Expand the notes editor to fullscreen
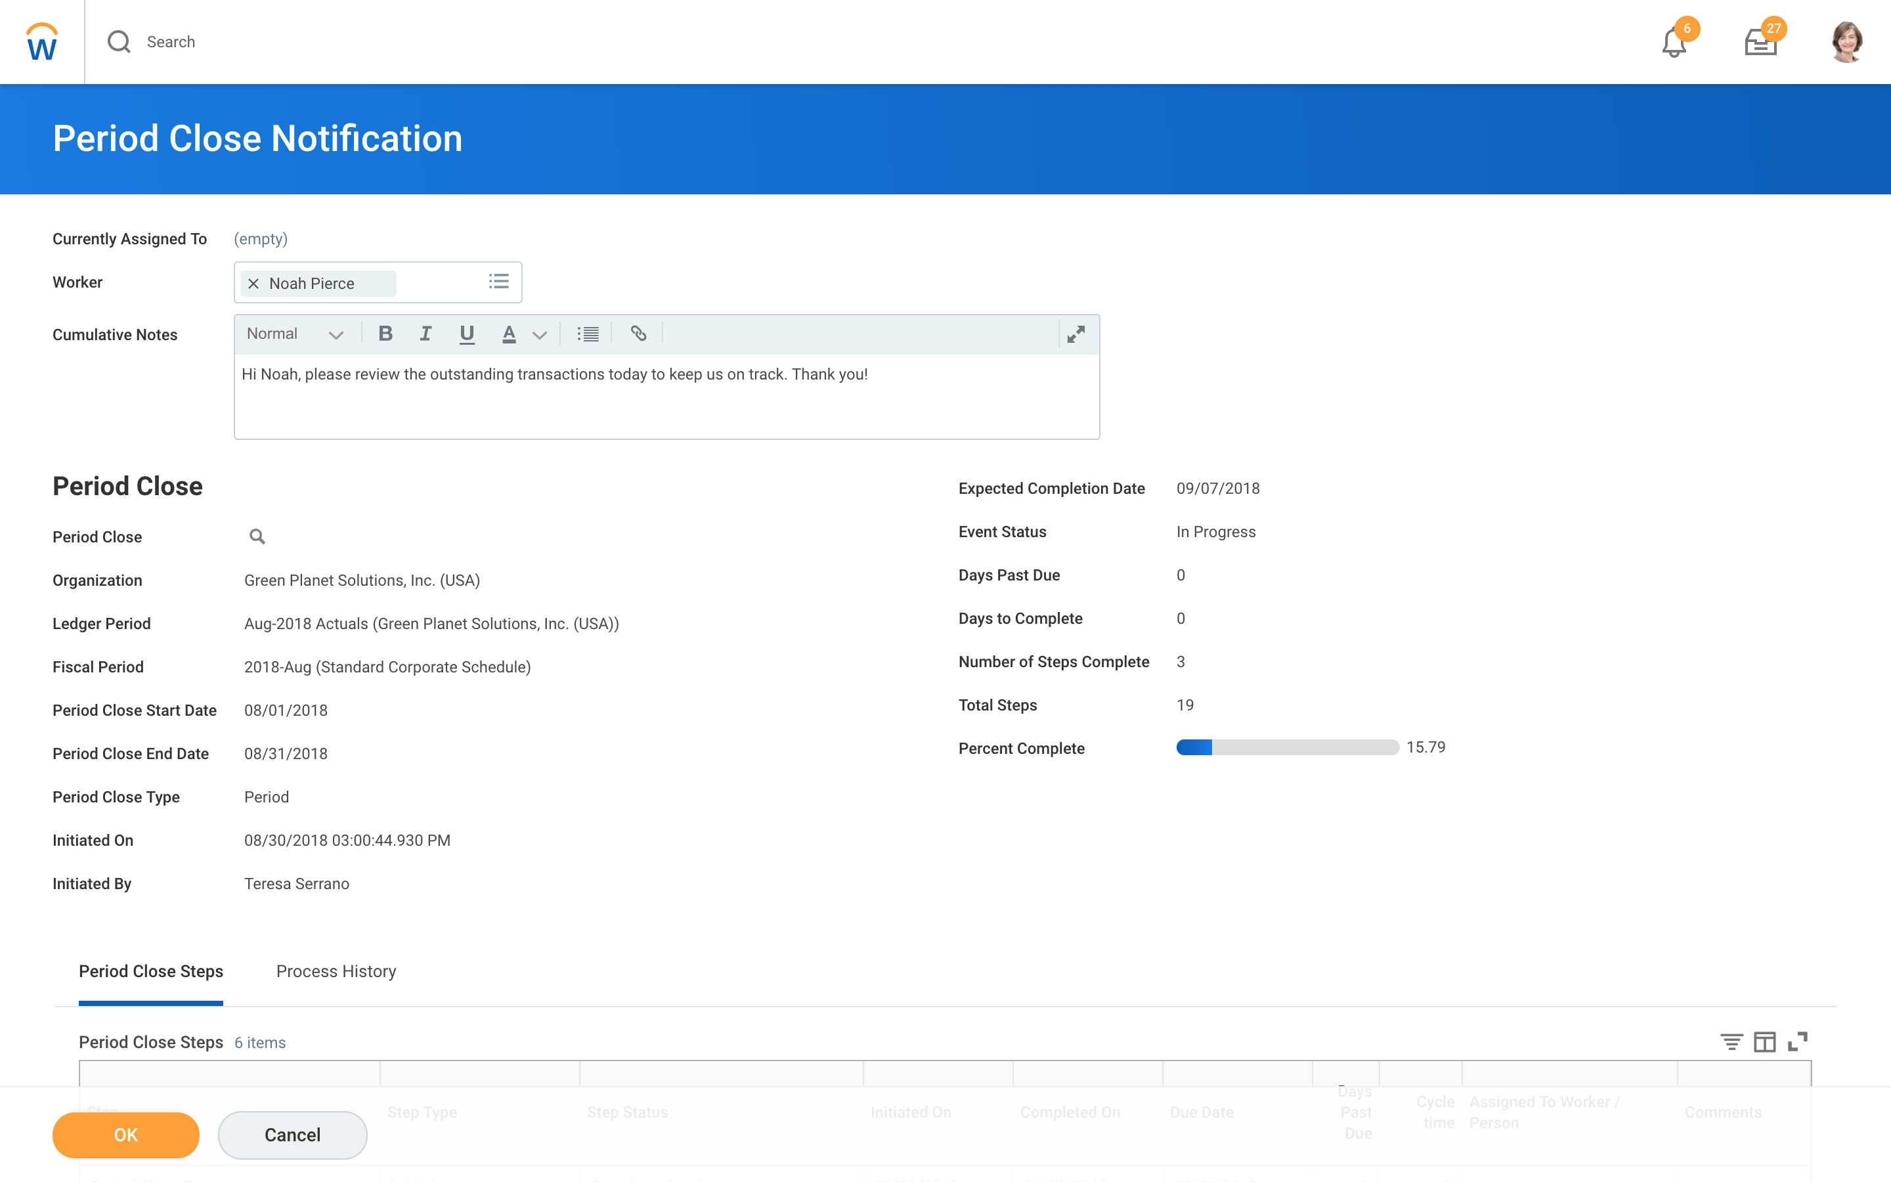 [1076, 335]
